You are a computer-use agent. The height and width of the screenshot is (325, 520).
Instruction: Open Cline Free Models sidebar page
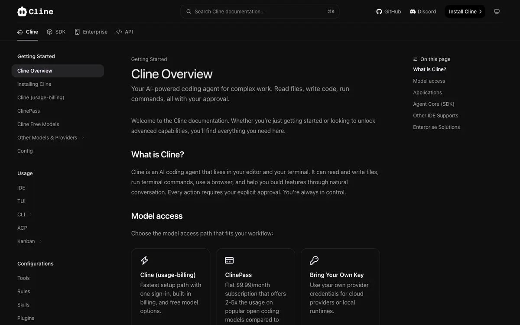click(x=38, y=124)
